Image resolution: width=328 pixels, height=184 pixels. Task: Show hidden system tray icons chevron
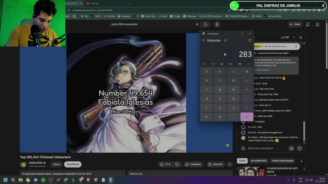289,180
